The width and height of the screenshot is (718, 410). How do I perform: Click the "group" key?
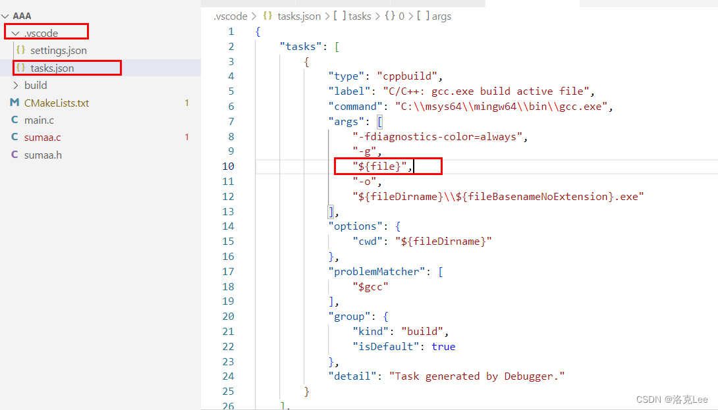coord(349,317)
